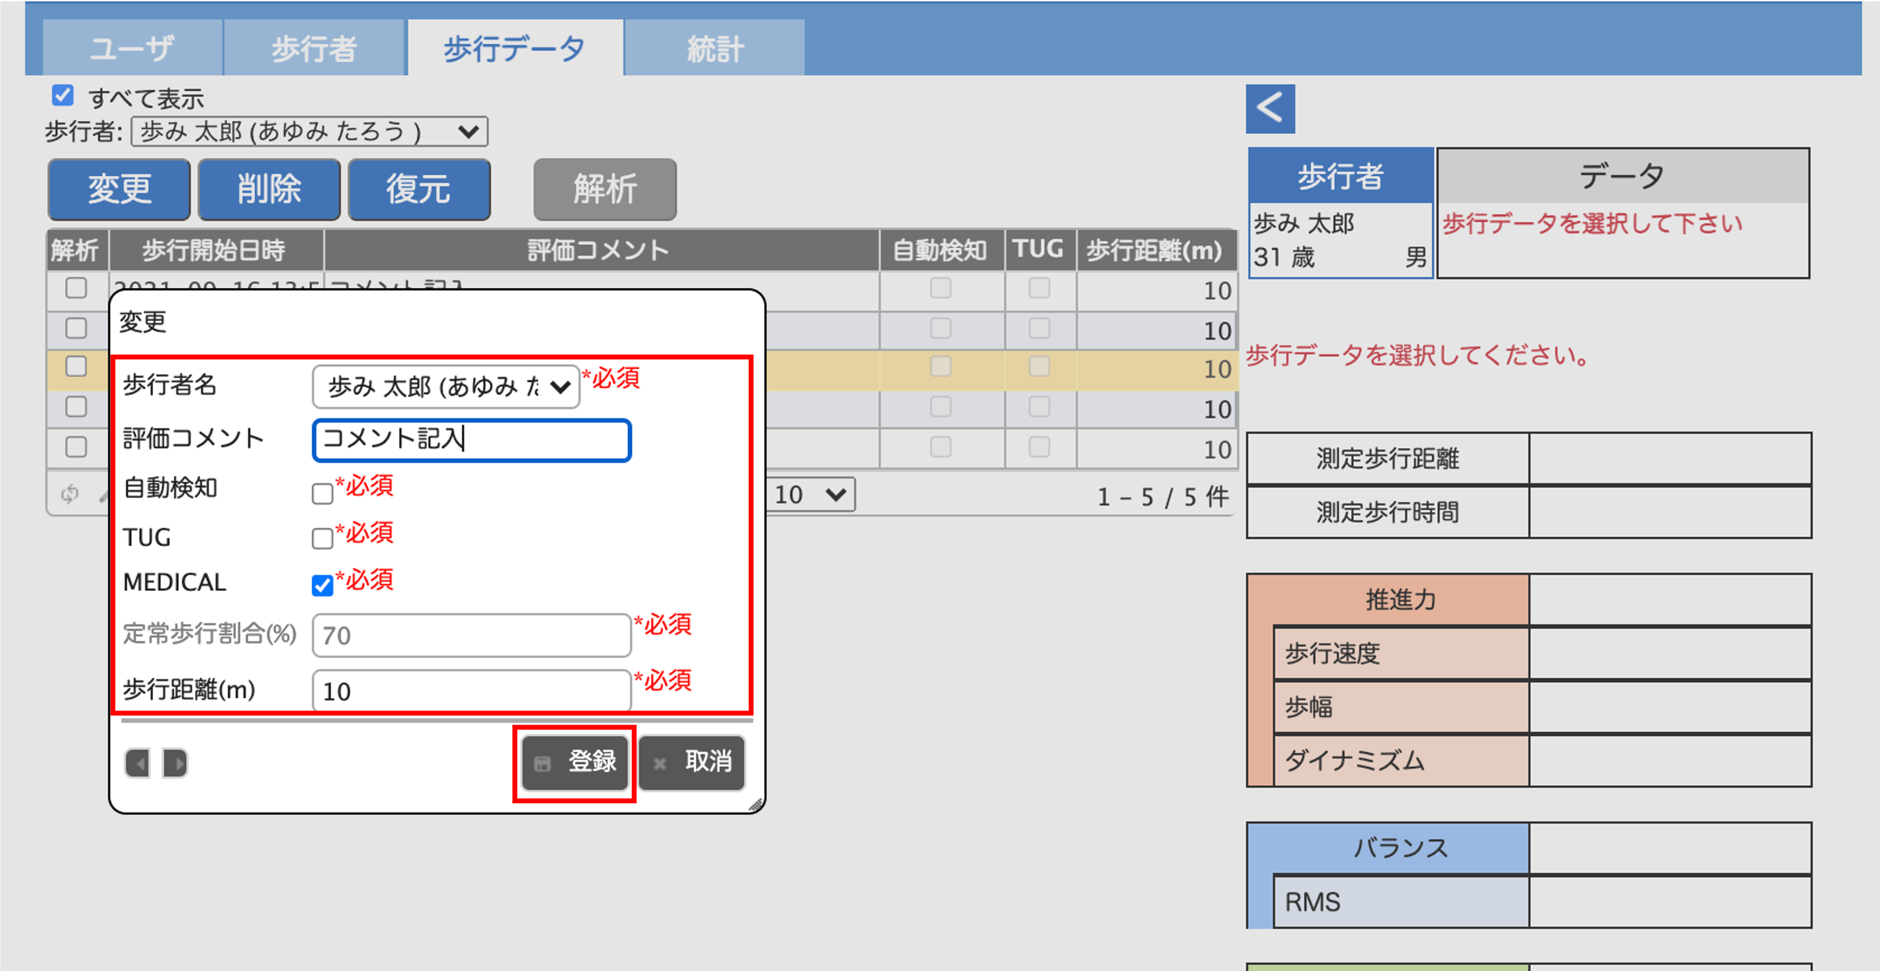Viewport: 1880px width, 971px height.
Task: Click next record arrow in dialog
Action: click(x=174, y=763)
